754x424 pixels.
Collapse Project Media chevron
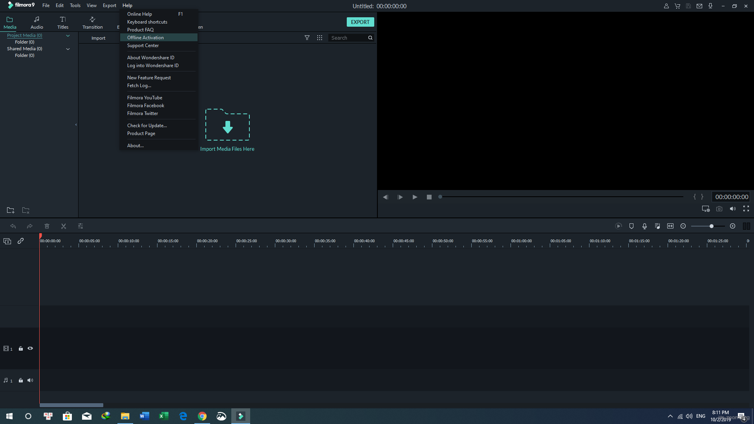[x=68, y=35]
